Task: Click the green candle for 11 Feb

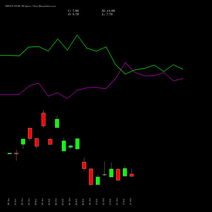Action: tap(98, 181)
